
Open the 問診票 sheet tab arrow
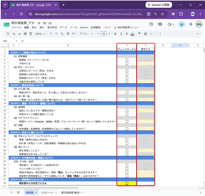tap(36, 192)
